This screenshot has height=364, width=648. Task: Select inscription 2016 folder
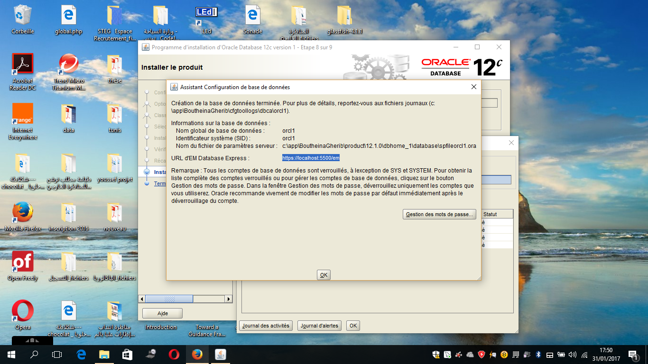(68, 217)
